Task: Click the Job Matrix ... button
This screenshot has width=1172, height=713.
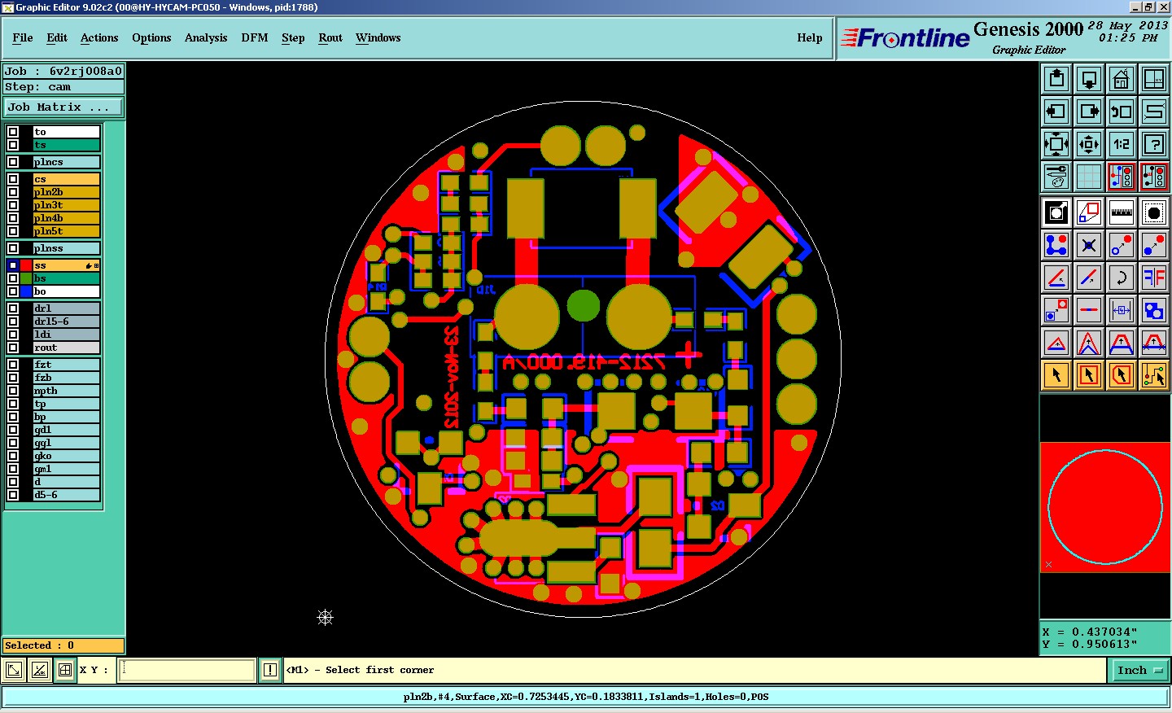Action: [63, 107]
